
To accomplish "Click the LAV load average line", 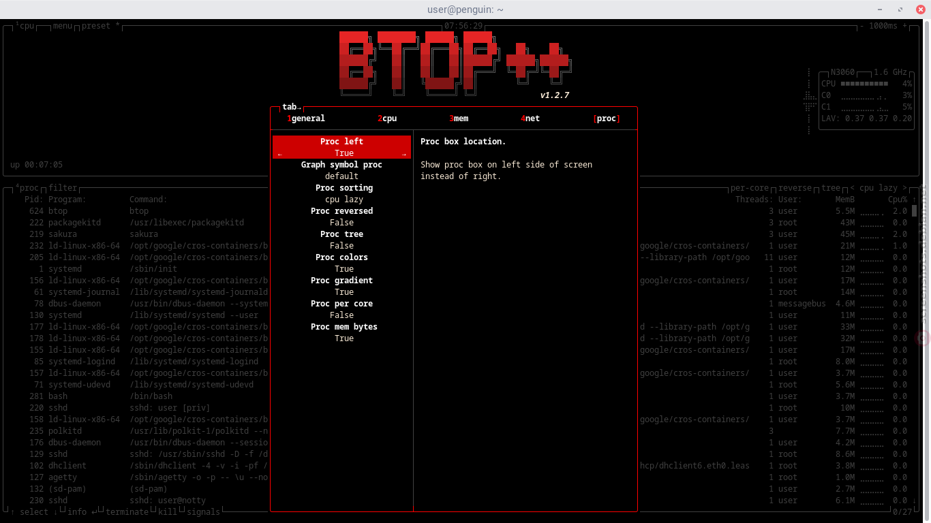I will [866, 118].
